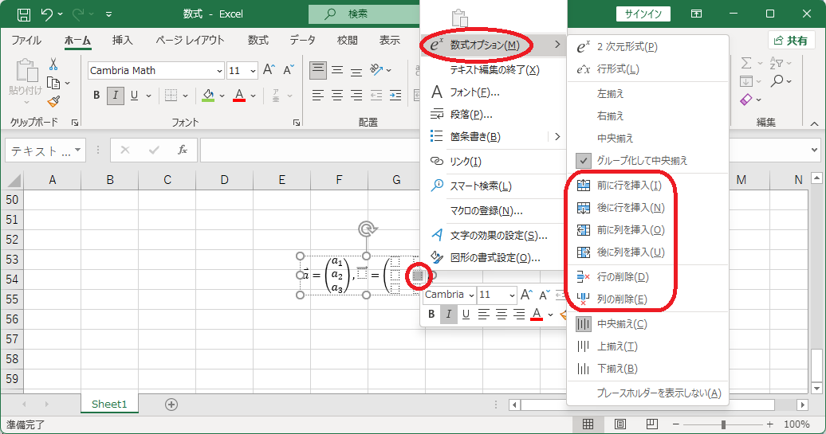The height and width of the screenshot is (434, 826).
Task: Select 数式オプション menu entry
Action: click(x=493, y=45)
